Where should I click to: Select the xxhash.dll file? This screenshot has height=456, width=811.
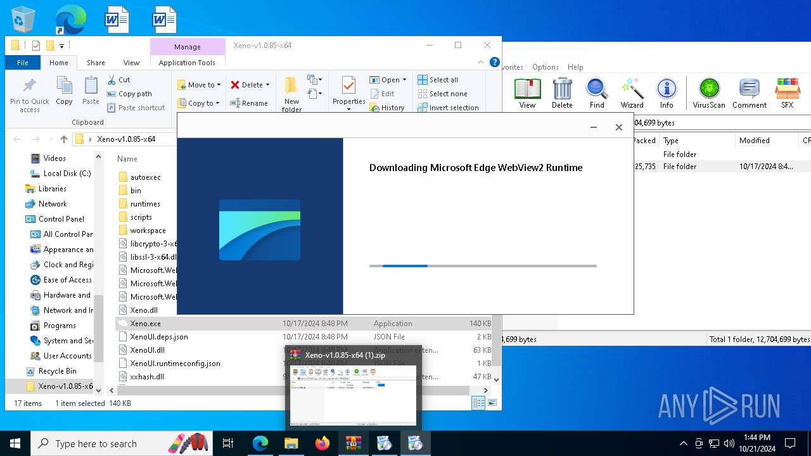[x=147, y=377]
